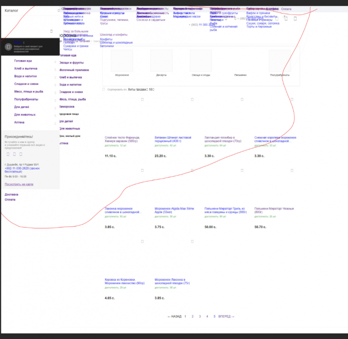
Task: Toggle the box before Сортировать по
Action: pyautogui.click(x=103, y=89)
